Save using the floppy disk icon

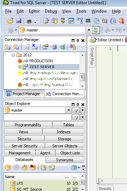point(19,21)
